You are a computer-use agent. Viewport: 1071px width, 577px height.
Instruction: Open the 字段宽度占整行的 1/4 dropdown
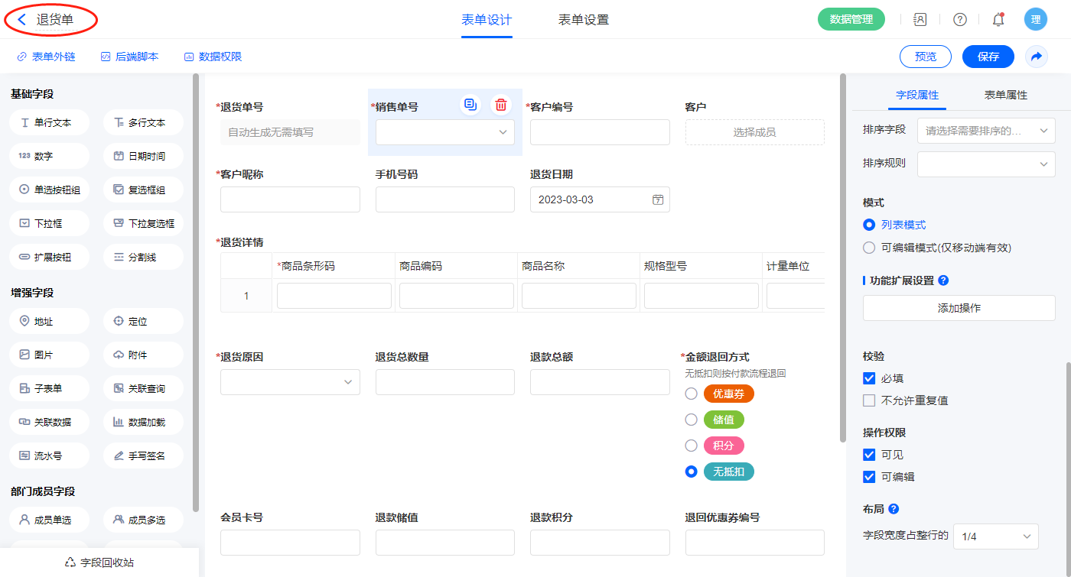tap(995, 536)
